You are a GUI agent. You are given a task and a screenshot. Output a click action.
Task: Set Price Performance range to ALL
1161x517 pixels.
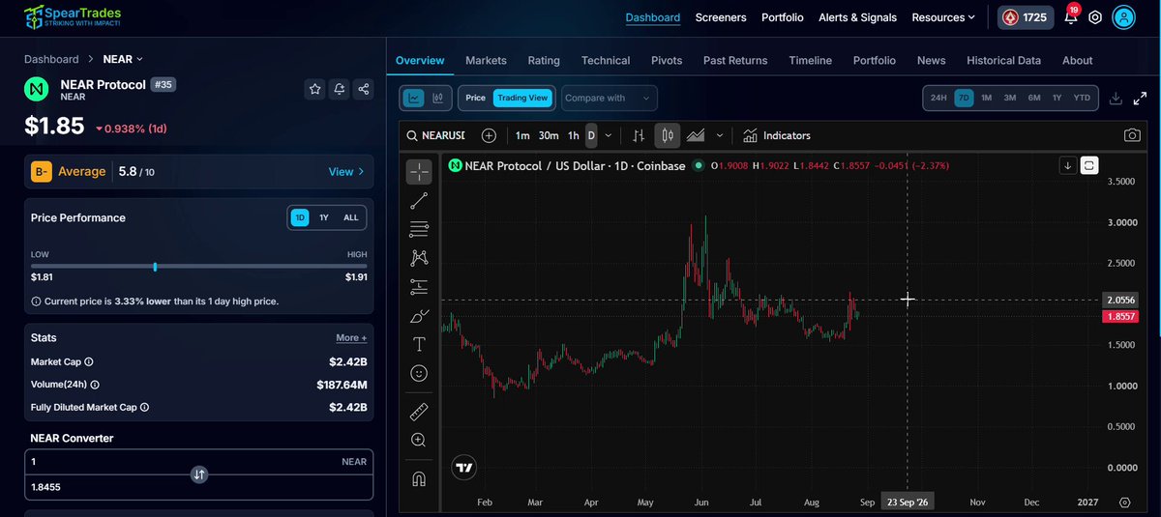(x=351, y=217)
